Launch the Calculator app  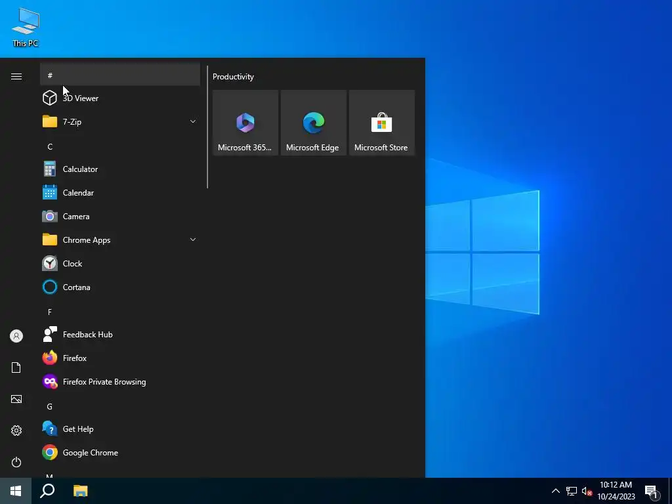pyautogui.click(x=120, y=169)
